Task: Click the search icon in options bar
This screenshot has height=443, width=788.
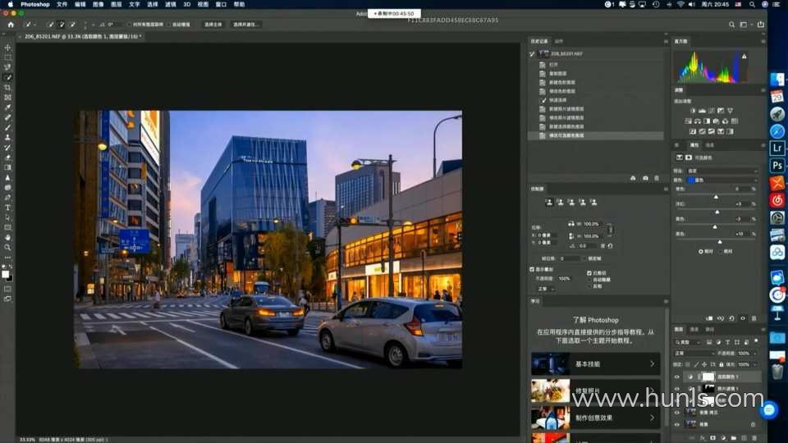Action: click(731, 24)
